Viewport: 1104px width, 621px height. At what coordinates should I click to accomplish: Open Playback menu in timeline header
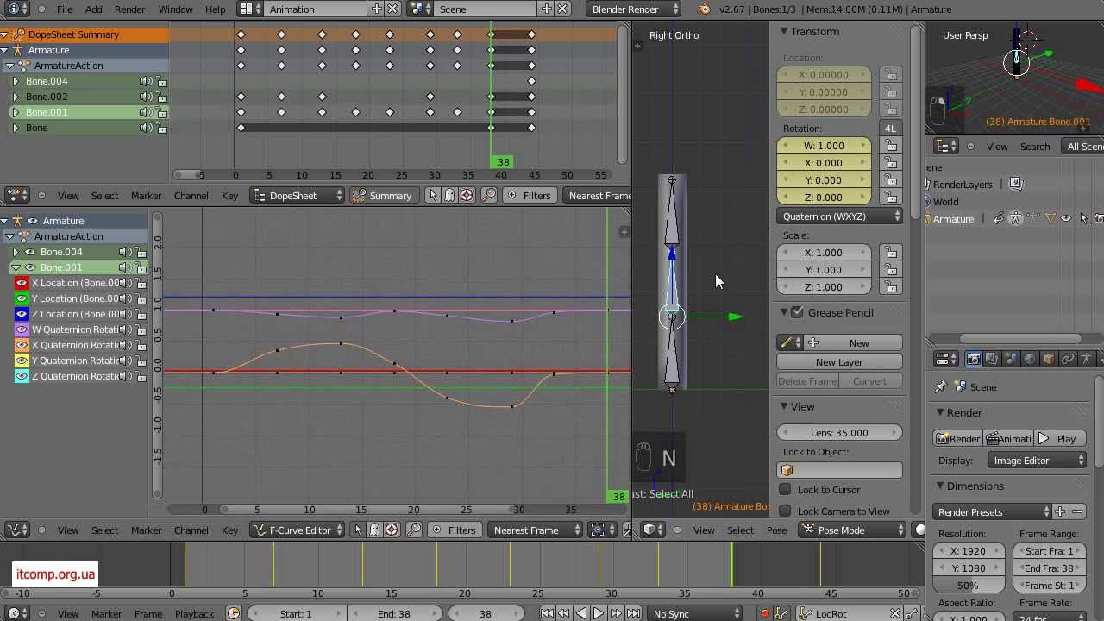(194, 613)
